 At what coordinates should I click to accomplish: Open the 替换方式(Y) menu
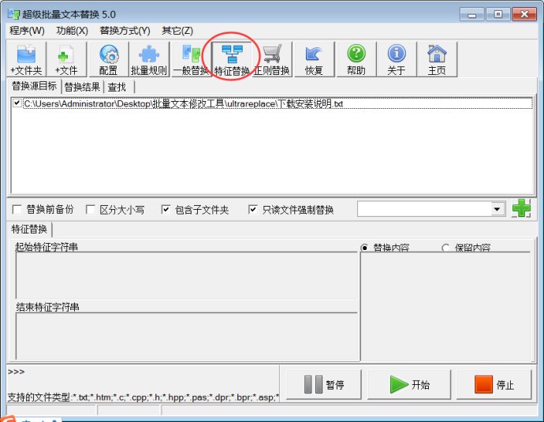[x=125, y=31]
